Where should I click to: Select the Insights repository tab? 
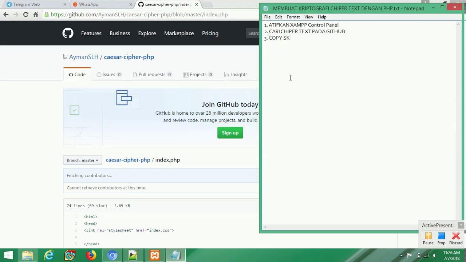click(x=236, y=74)
